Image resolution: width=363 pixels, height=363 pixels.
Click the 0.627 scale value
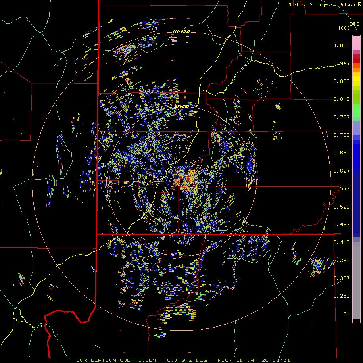(342, 171)
